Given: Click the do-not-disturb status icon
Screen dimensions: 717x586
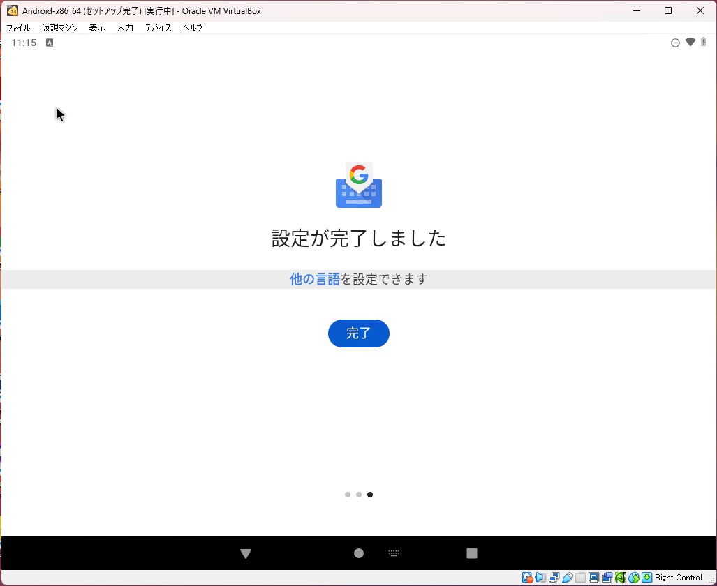Looking at the screenshot, I should [675, 43].
